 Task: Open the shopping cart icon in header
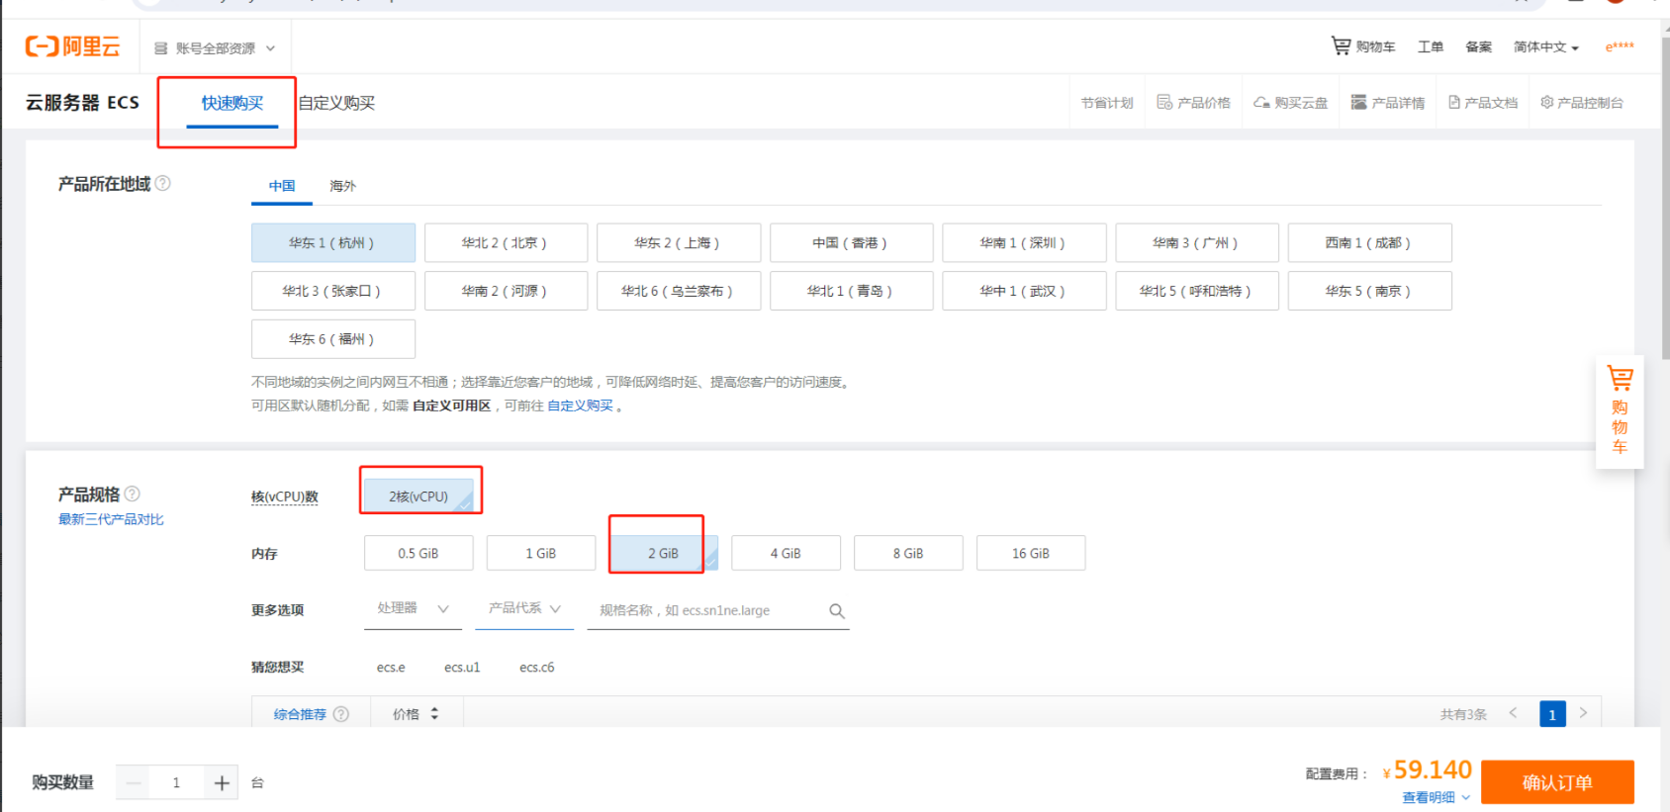click(x=1341, y=45)
